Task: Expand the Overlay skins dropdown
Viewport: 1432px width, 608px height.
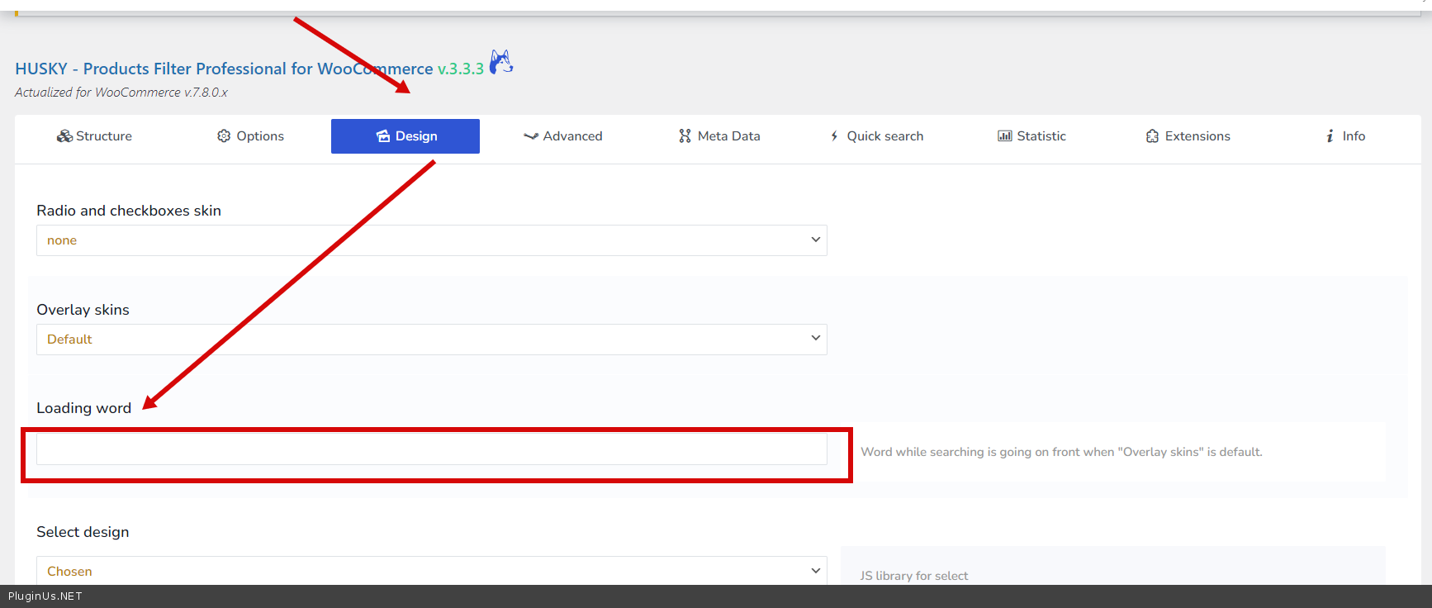Action: (x=431, y=340)
